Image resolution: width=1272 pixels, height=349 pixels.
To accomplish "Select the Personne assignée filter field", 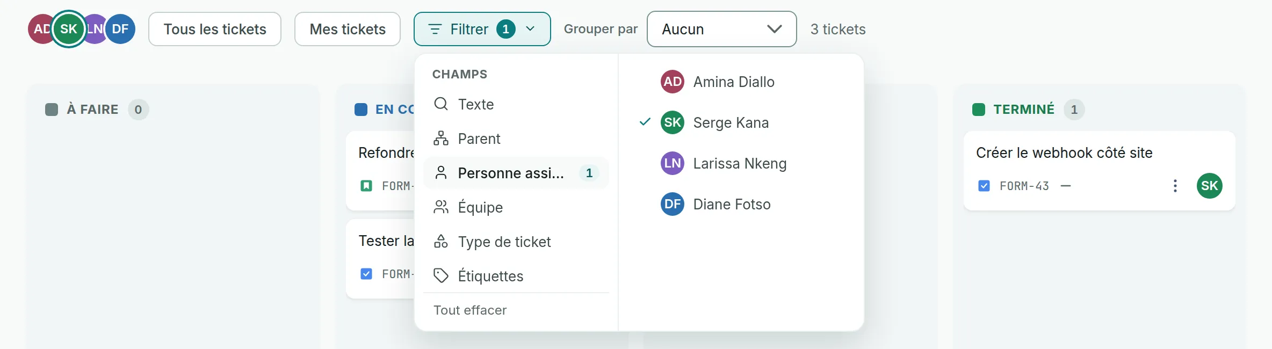I will click(x=516, y=173).
